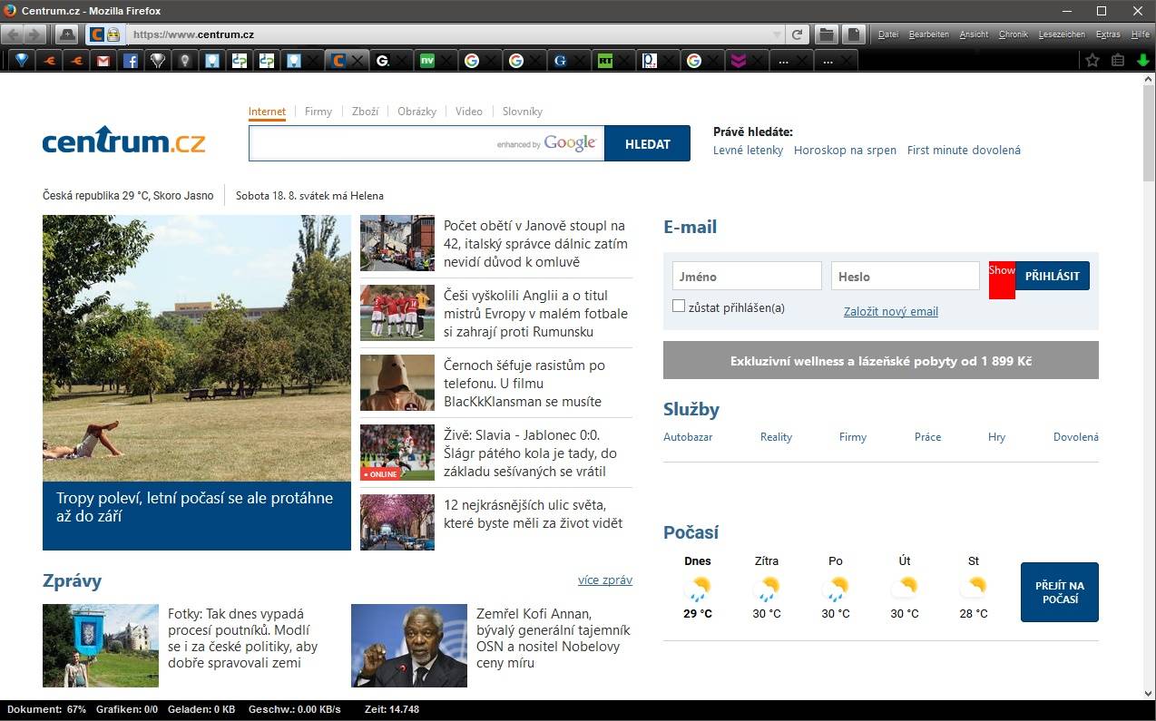
Task: Open the 'Levné letenky' link
Action: pos(748,151)
